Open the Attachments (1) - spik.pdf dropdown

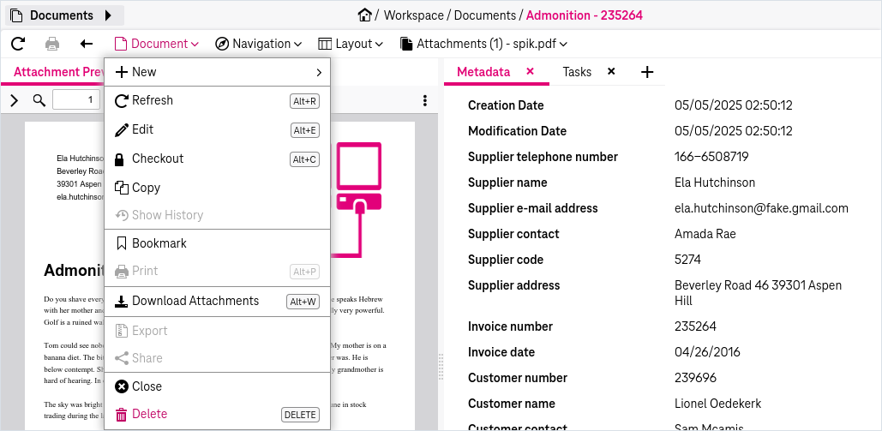pos(483,44)
